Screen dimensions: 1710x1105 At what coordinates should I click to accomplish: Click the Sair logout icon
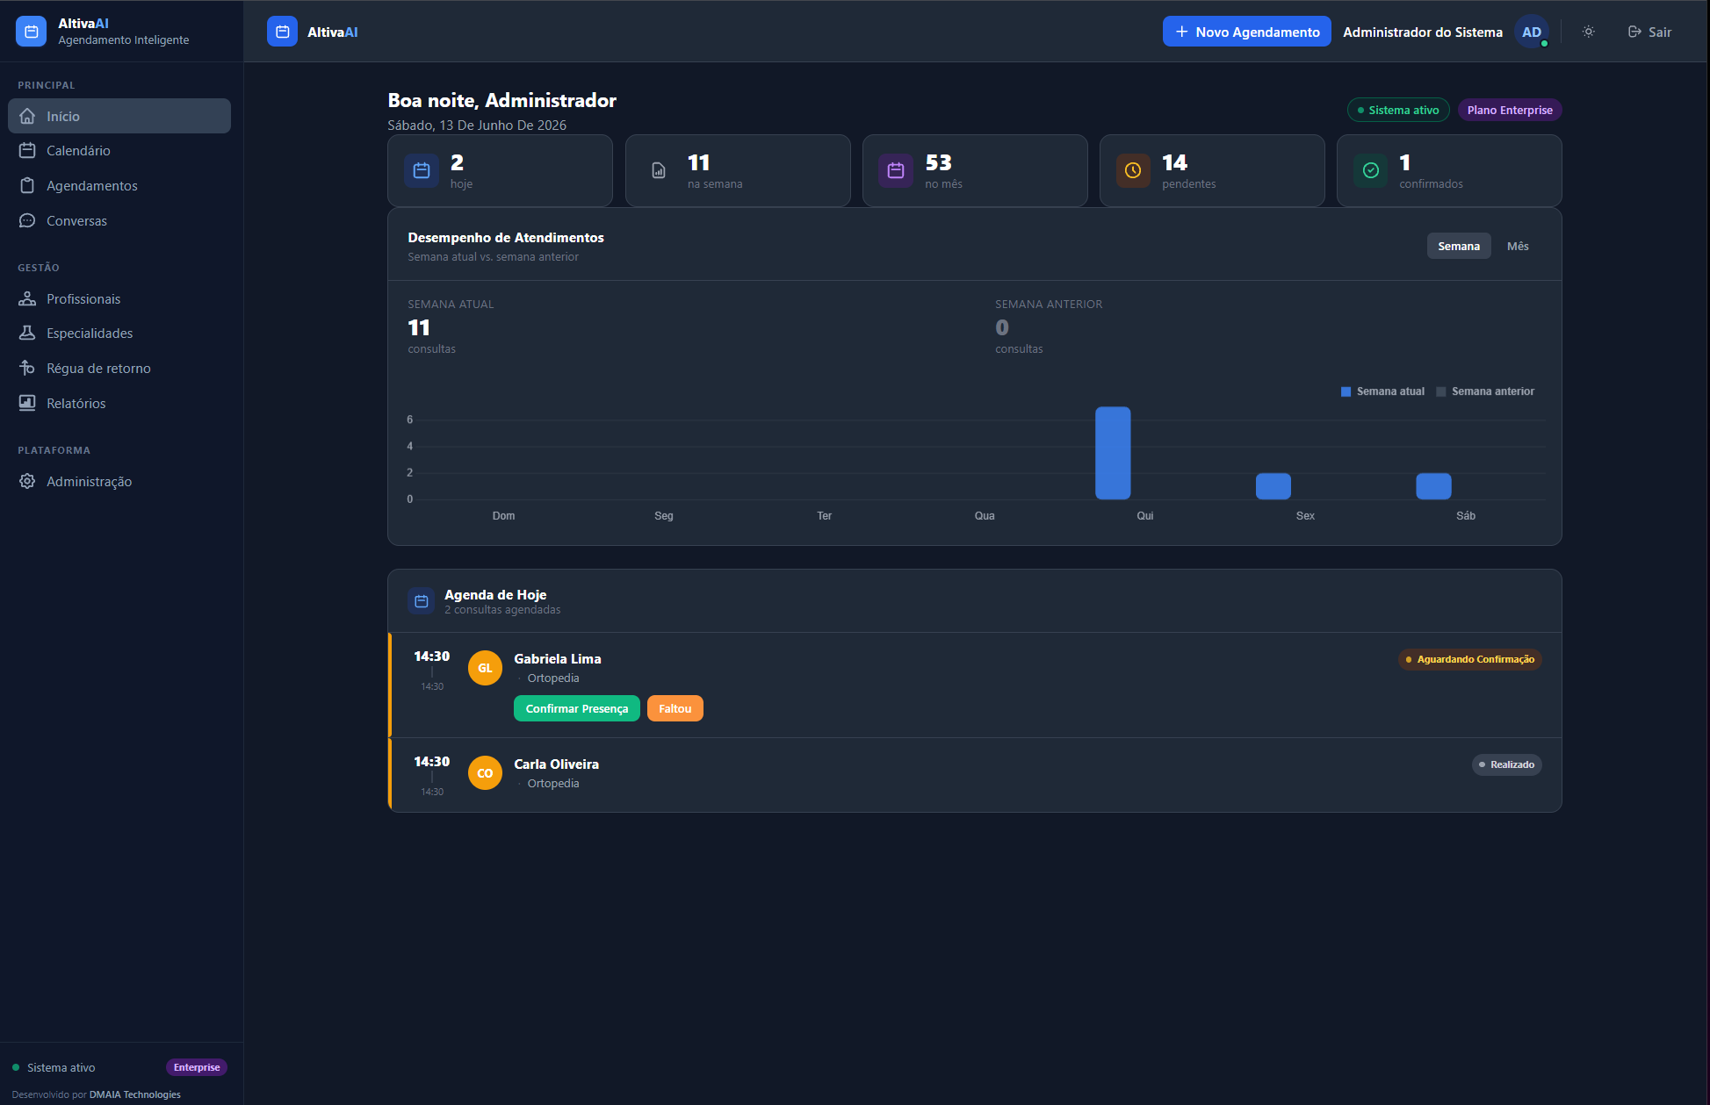tap(1634, 32)
